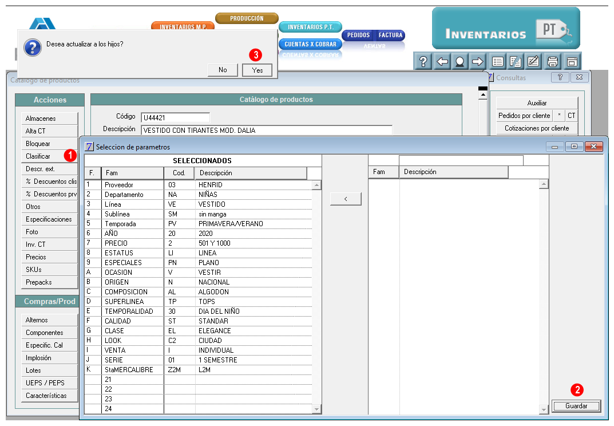Image resolution: width=614 pixels, height=426 pixels.
Task: Click down arrow of right list scrollbar
Action: click(544, 409)
